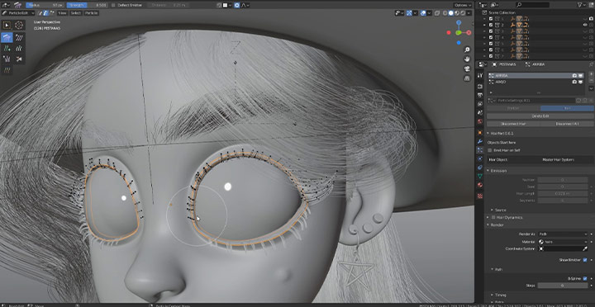Open the Render As Path dropdown

pos(563,234)
